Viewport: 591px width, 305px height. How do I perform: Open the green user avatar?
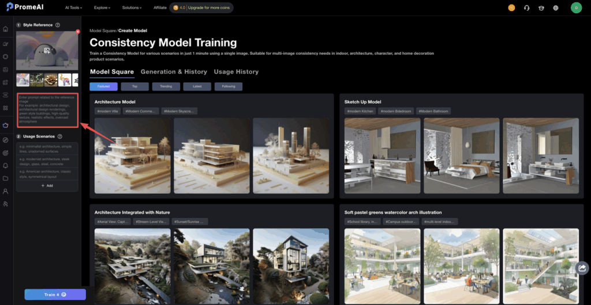[576, 7]
